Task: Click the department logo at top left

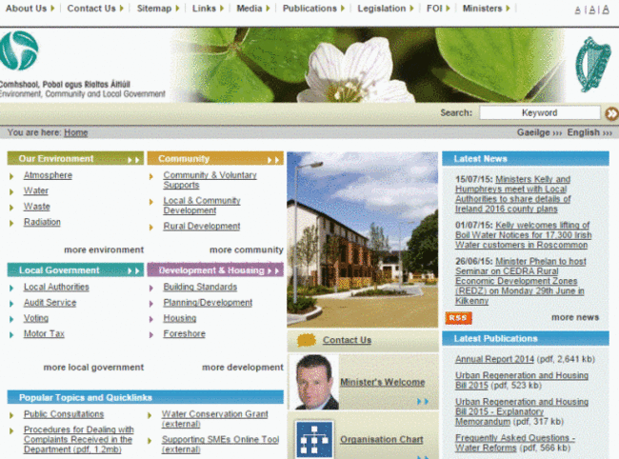Action: [19, 50]
